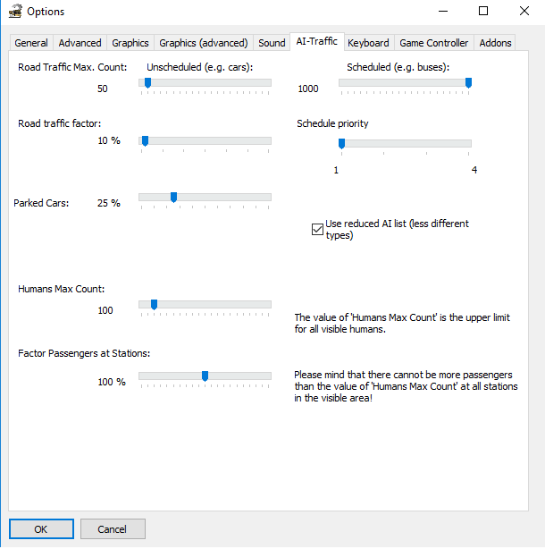Click the Factor Passengers at Stations slider thumb

205,376
